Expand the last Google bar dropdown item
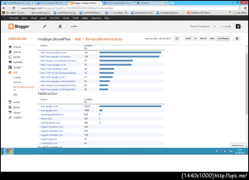Screen dimensions: 249x180 point(107,18)
